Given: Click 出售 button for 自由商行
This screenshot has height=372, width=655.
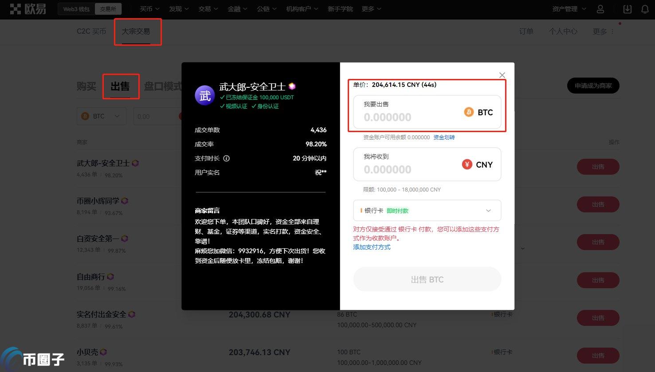Looking at the screenshot, I should [598, 280].
